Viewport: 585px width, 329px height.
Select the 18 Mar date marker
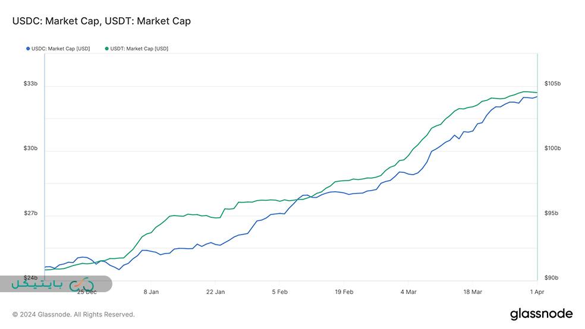click(x=473, y=292)
